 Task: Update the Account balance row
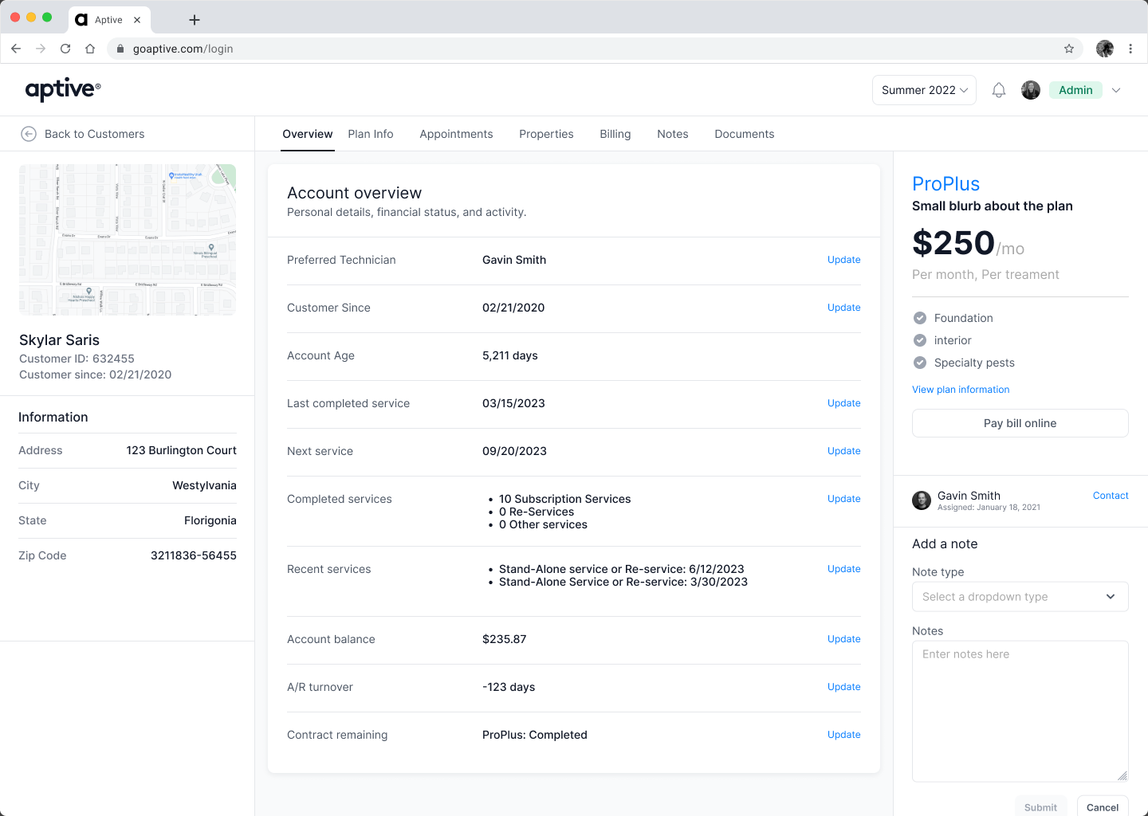coord(843,639)
